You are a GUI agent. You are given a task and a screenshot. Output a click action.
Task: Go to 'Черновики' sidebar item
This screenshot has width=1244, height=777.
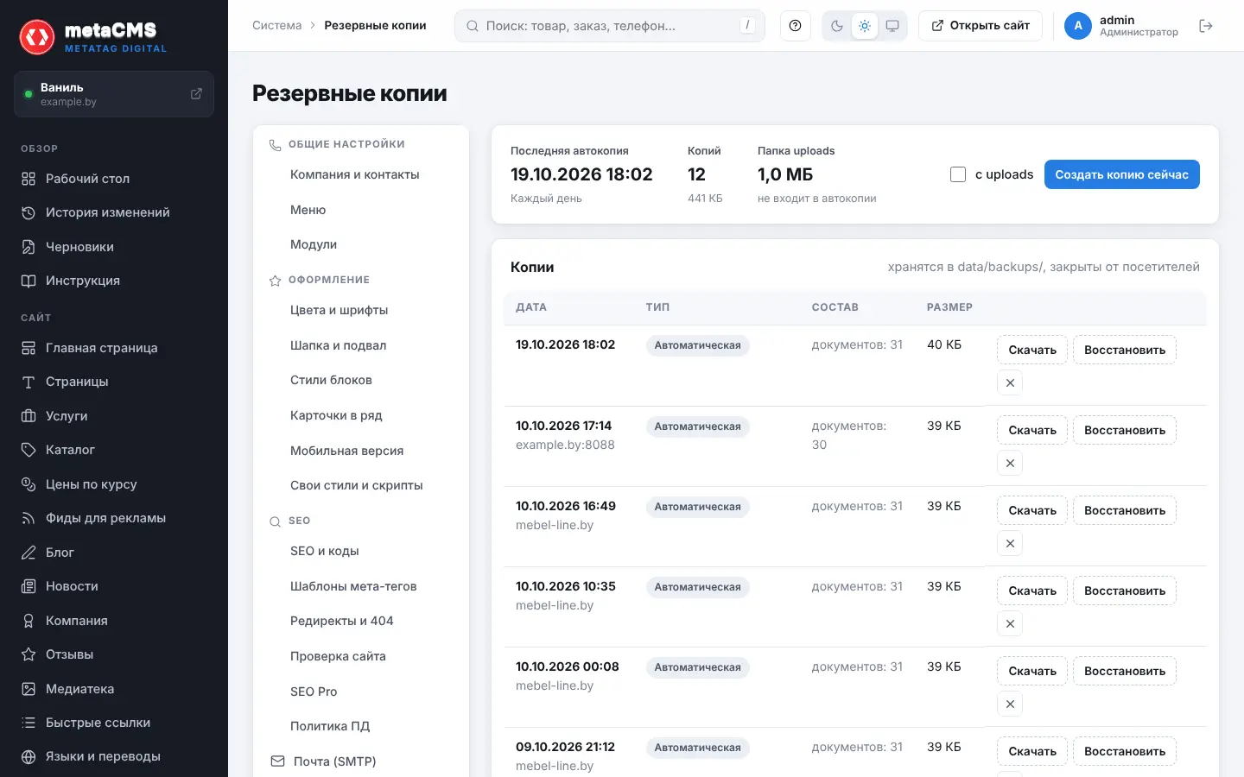[x=114, y=247]
